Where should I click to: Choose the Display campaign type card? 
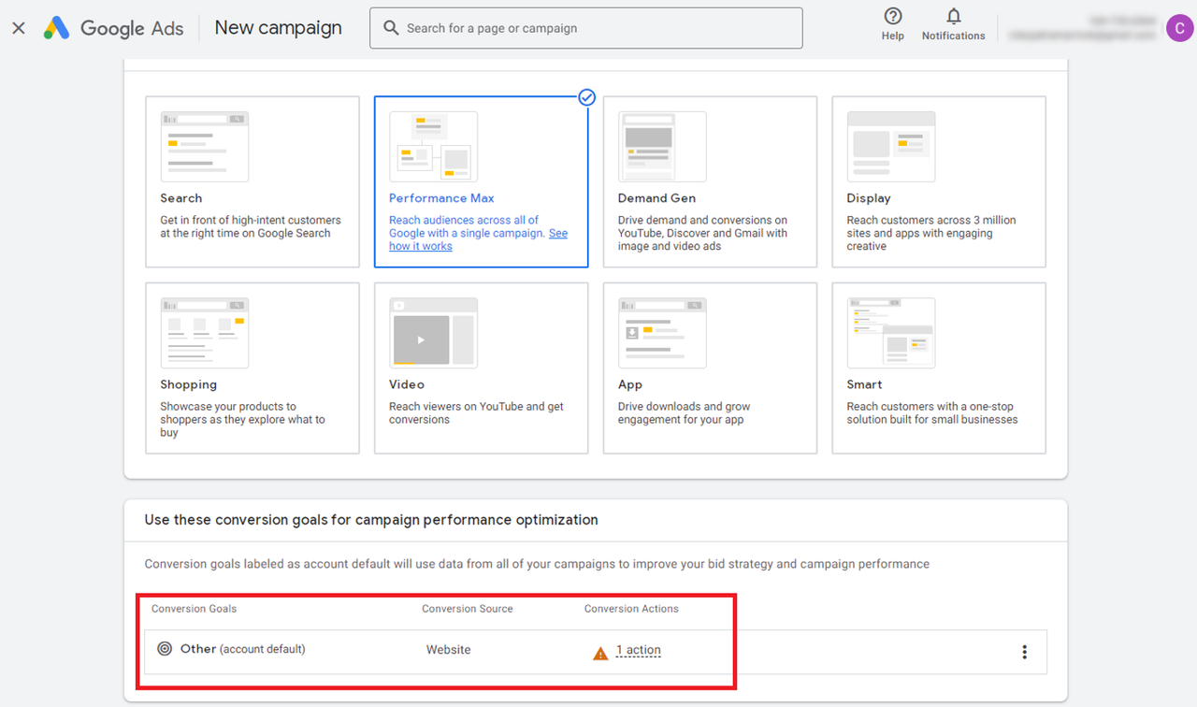coord(939,181)
